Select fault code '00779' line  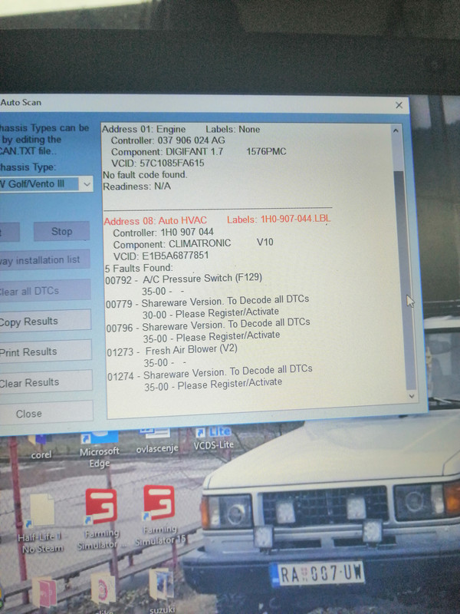[207, 302]
